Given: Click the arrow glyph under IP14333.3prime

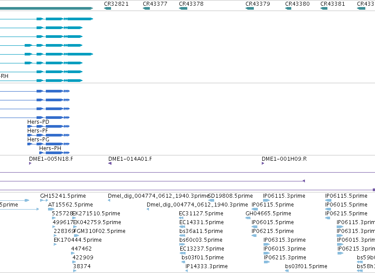Looking at the screenshot, I should [186, 271].
